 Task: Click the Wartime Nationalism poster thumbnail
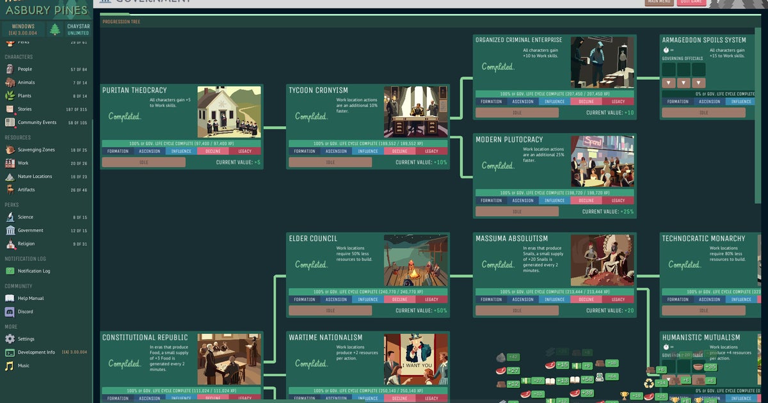coord(416,359)
